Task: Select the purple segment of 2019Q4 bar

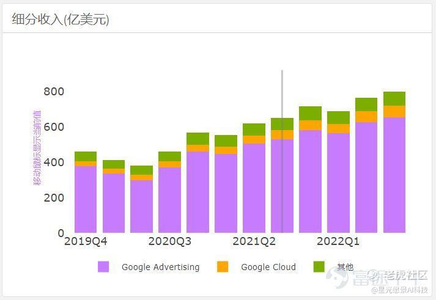Action: coord(86,199)
